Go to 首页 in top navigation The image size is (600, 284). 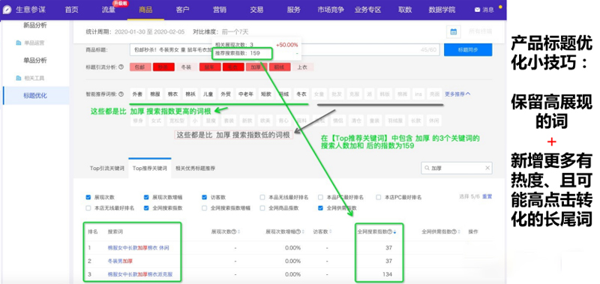tap(71, 10)
